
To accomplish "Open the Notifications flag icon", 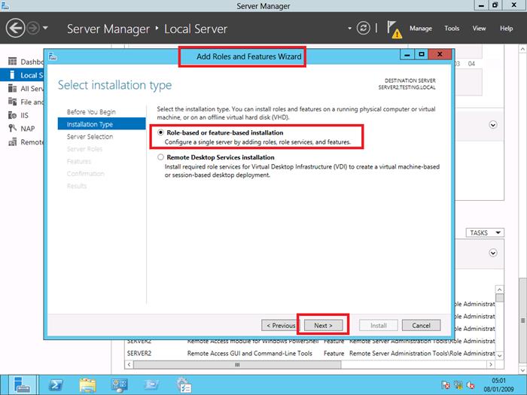I will click(x=394, y=29).
